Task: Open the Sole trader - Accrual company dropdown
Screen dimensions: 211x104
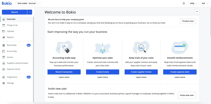Action: point(28,3)
